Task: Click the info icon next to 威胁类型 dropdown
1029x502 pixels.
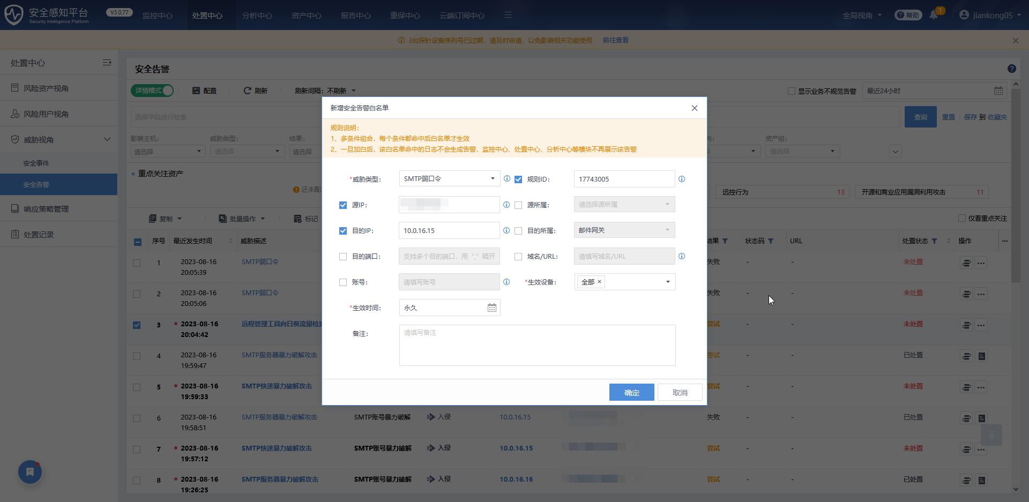Action: (506, 179)
